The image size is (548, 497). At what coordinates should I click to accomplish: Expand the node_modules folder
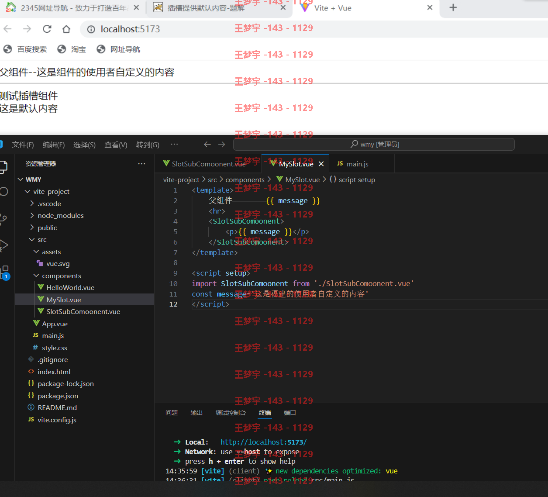point(32,215)
